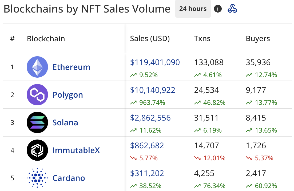Viewport: 294px width, 191px height.
Task: Click the 963.74% Polygon sales change
Action: [x=152, y=103]
